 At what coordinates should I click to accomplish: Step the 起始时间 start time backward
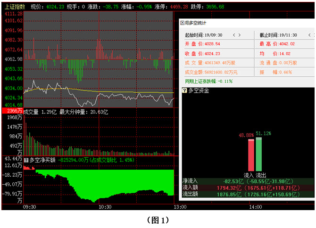(x=233, y=35)
